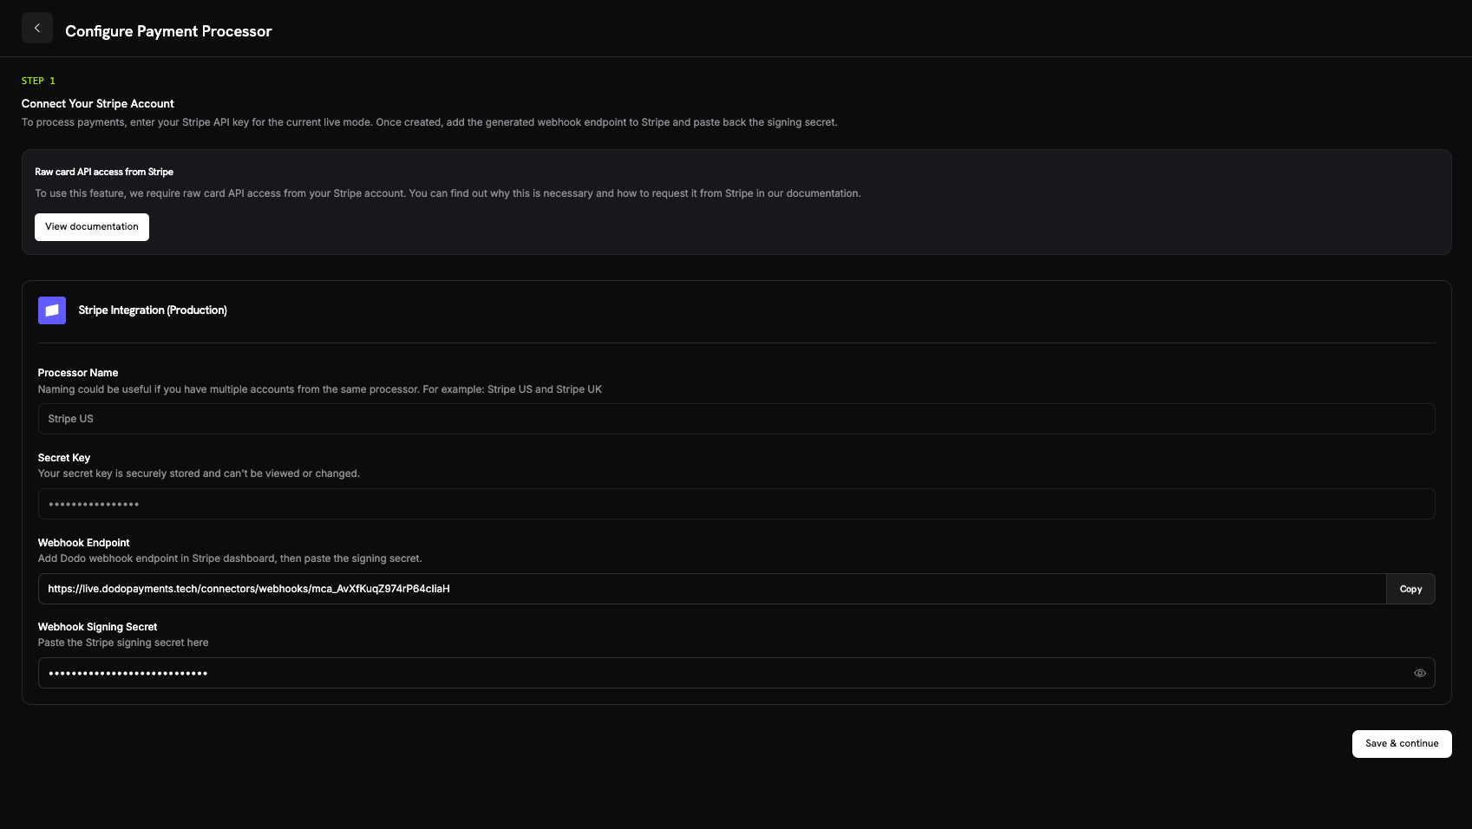Viewport: 1472px width, 829px height.
Task: Click the Stripe Integration (Production) title
Action: pyautogui.click(x=153, y=310)
